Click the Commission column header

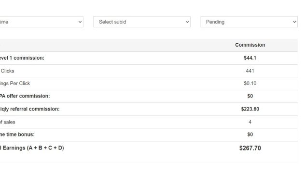[250, 45]
